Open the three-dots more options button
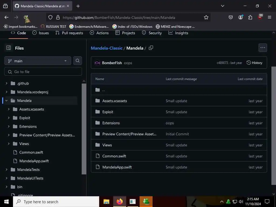The height and width of the screenshot is (207, 276). [263, 48]
